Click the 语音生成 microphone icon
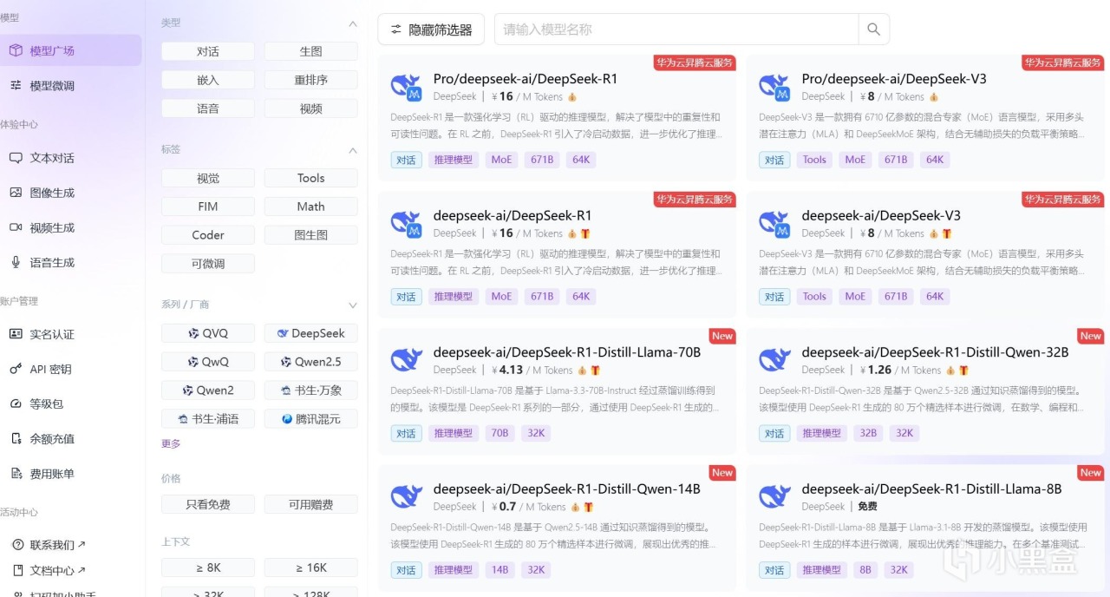Screen dimensions: 1110x597 [16, 262]
